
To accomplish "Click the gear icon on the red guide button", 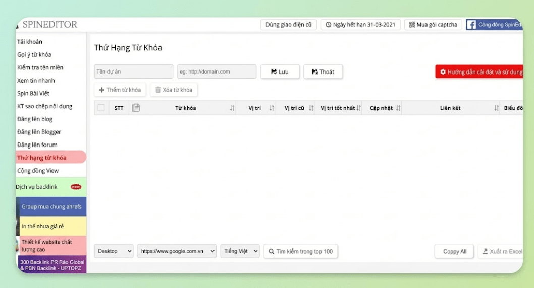I will click(443, 71).
